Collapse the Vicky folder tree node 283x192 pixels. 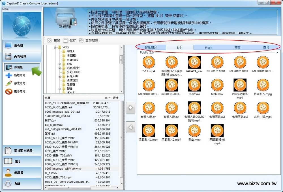coord(55,47)
